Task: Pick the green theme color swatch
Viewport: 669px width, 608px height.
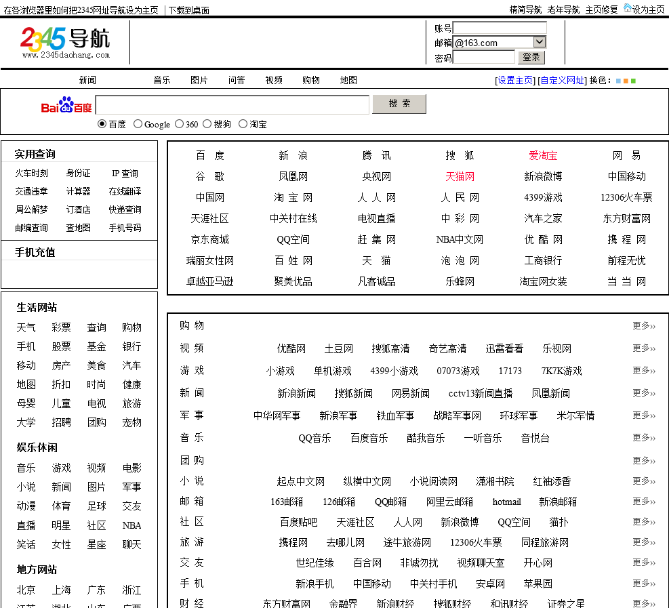Action: click(633, 81)
